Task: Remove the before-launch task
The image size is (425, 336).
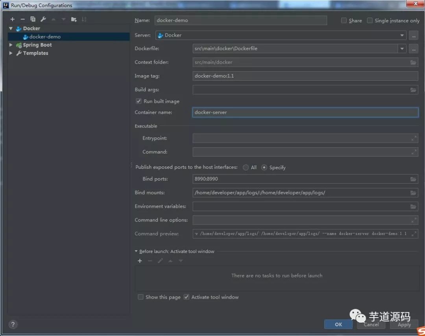Action: tap(150, 261)
